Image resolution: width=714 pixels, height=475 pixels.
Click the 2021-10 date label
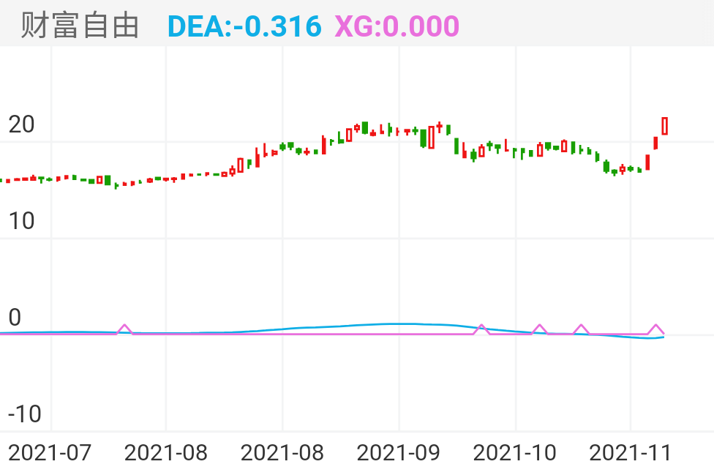pyautogui.click(x=514, y=453)
